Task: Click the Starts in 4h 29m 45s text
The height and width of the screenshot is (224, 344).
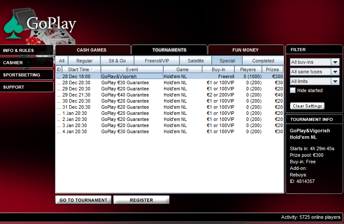Action: [x=312, y=148]
